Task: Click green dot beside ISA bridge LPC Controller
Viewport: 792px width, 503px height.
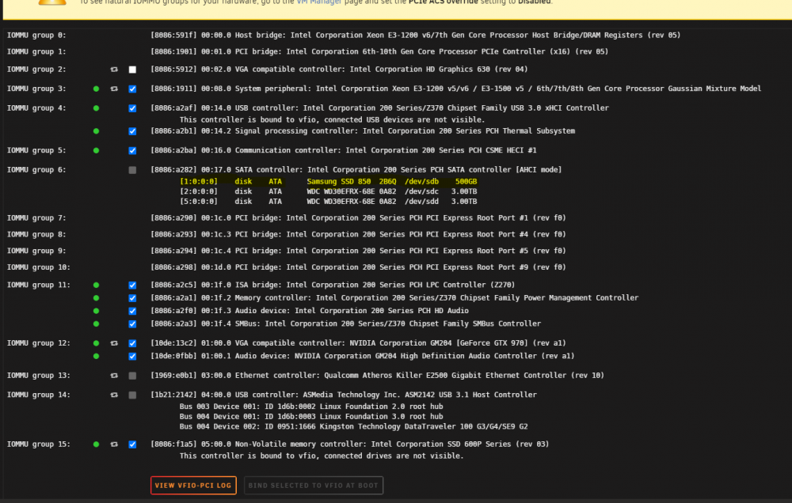Action: click(x=96, y=285)
